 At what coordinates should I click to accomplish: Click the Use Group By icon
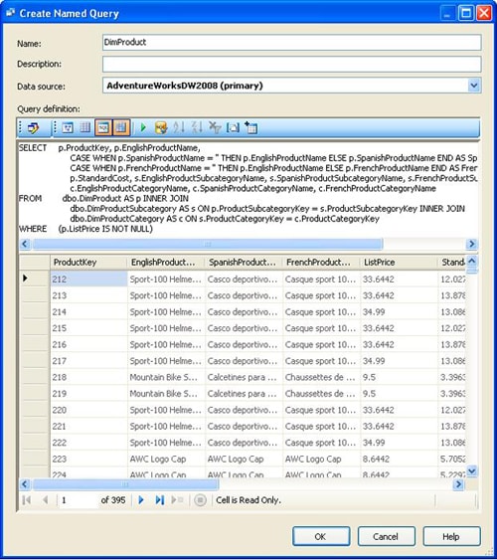[x=233, y=128]
